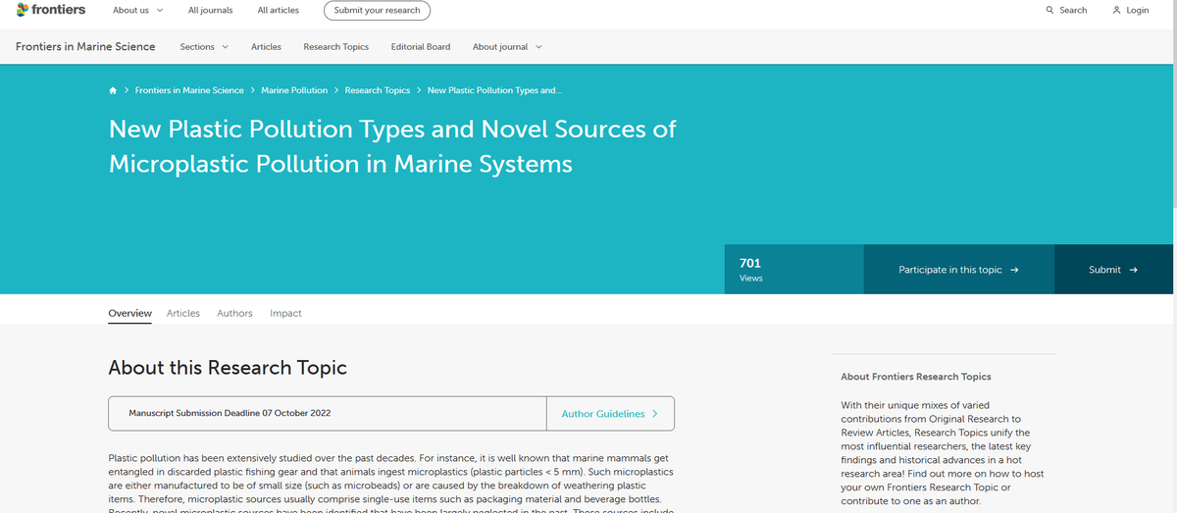Screen dimensions: 1177x513
Task: Select the Overview tab
Action: [x=129, y=313]
